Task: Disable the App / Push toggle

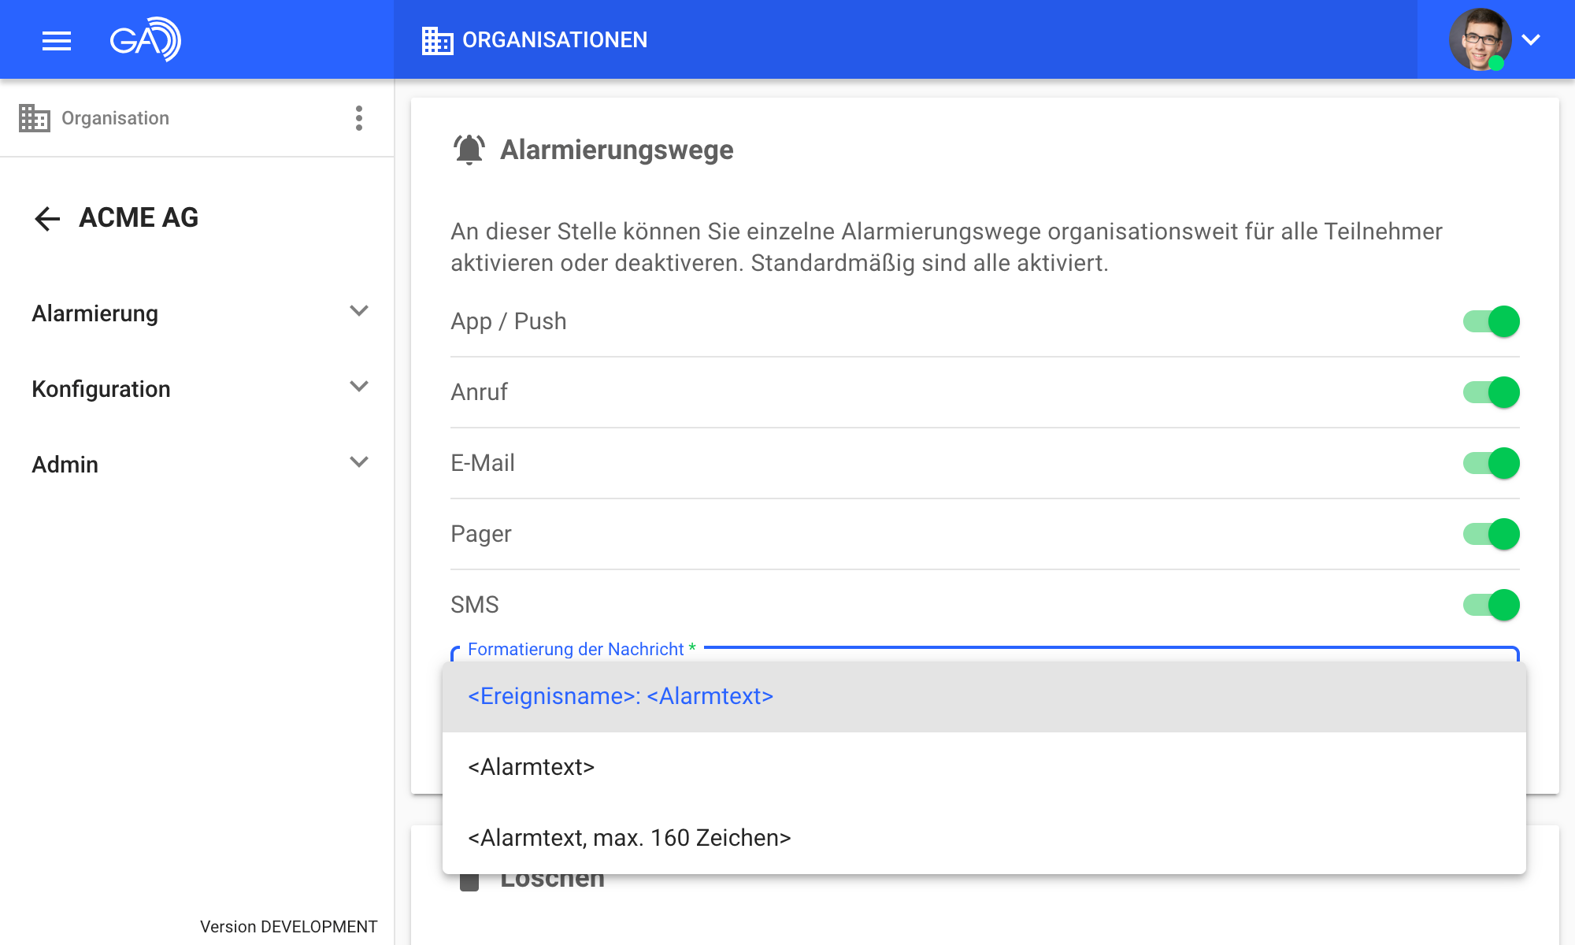Action: pos(1491,321)
